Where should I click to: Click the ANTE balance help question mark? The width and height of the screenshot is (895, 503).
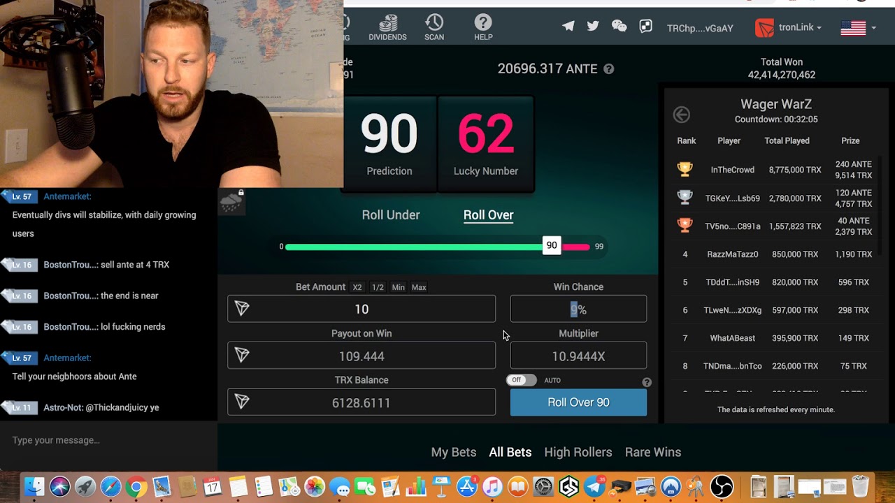pyautogui.click(x=609, y=69)
